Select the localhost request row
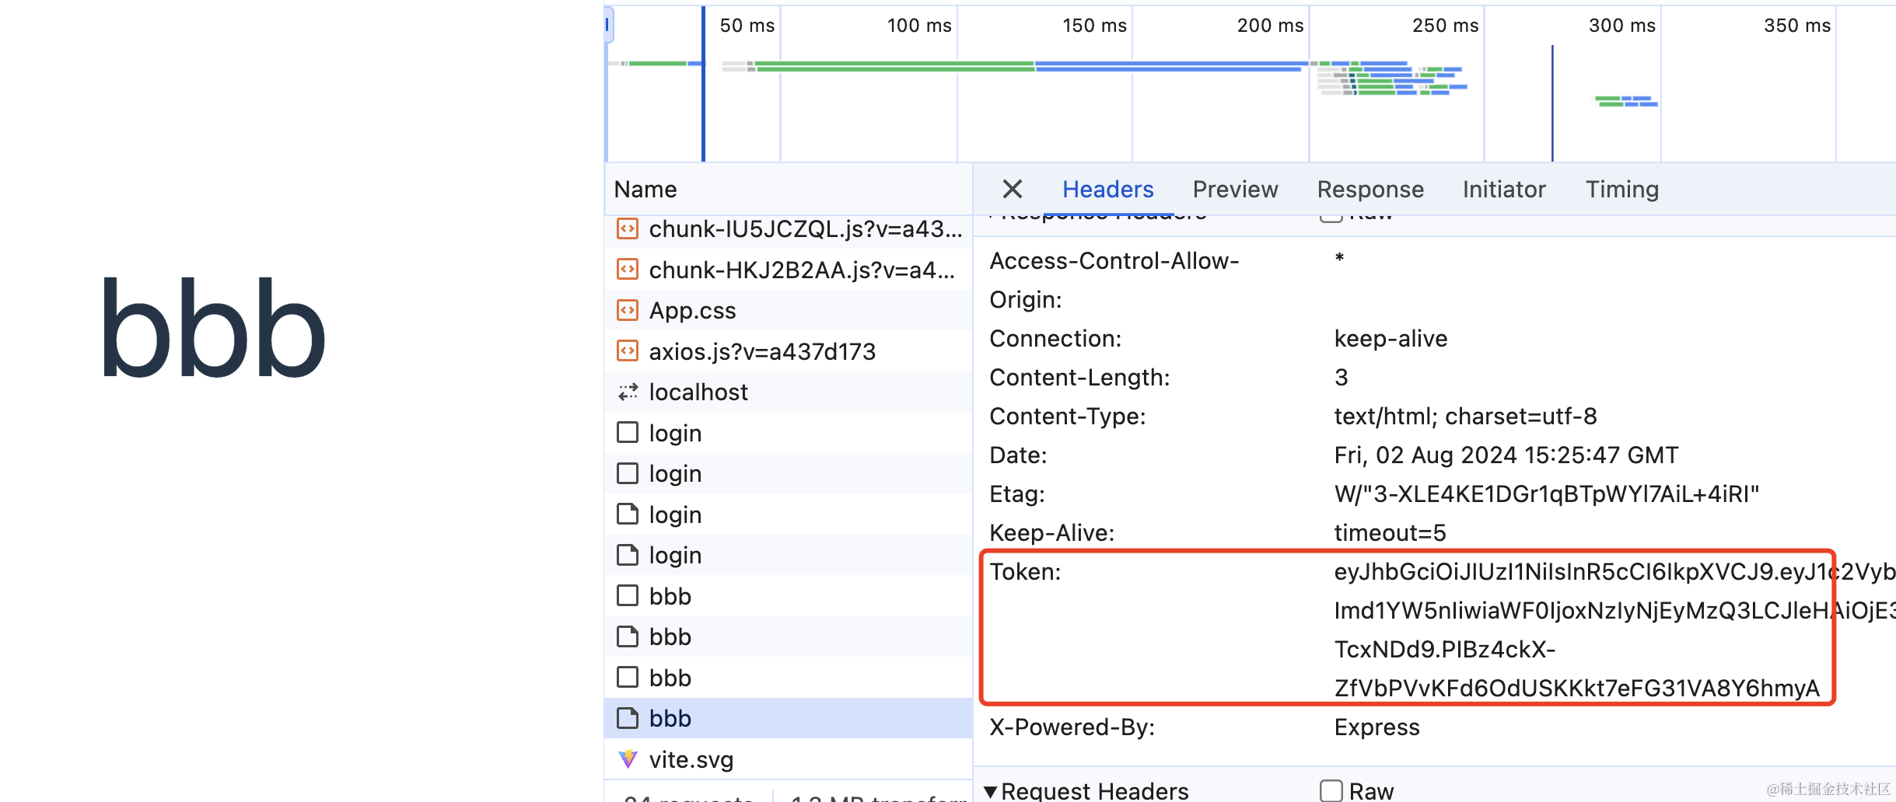This screenshot has width=1896, height=802. coord(698,392)
